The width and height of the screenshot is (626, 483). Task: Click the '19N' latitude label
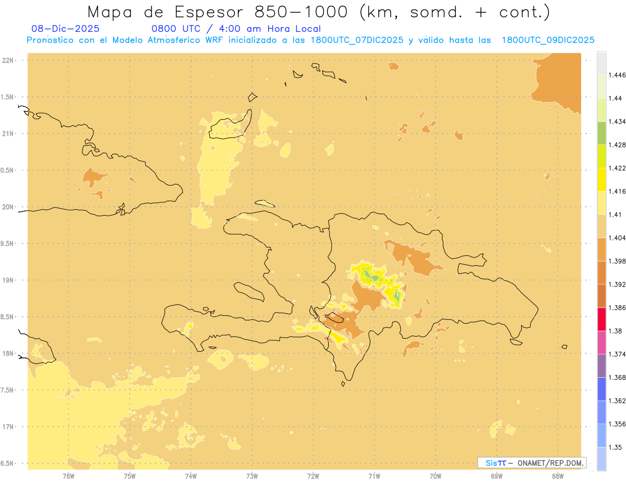tap(9, 280)
